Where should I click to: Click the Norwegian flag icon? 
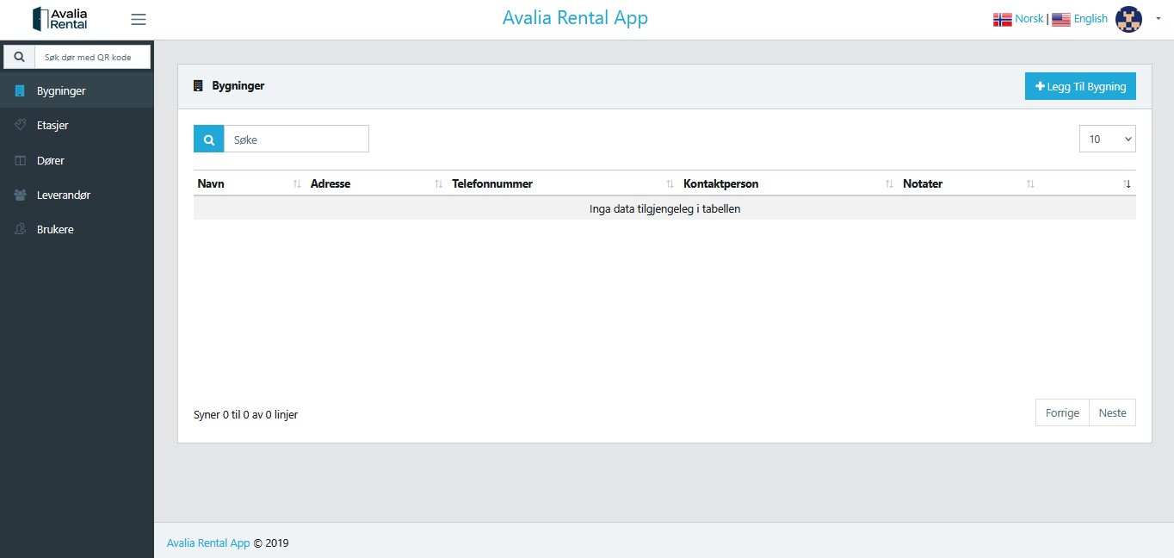(x=1003, y=19)
